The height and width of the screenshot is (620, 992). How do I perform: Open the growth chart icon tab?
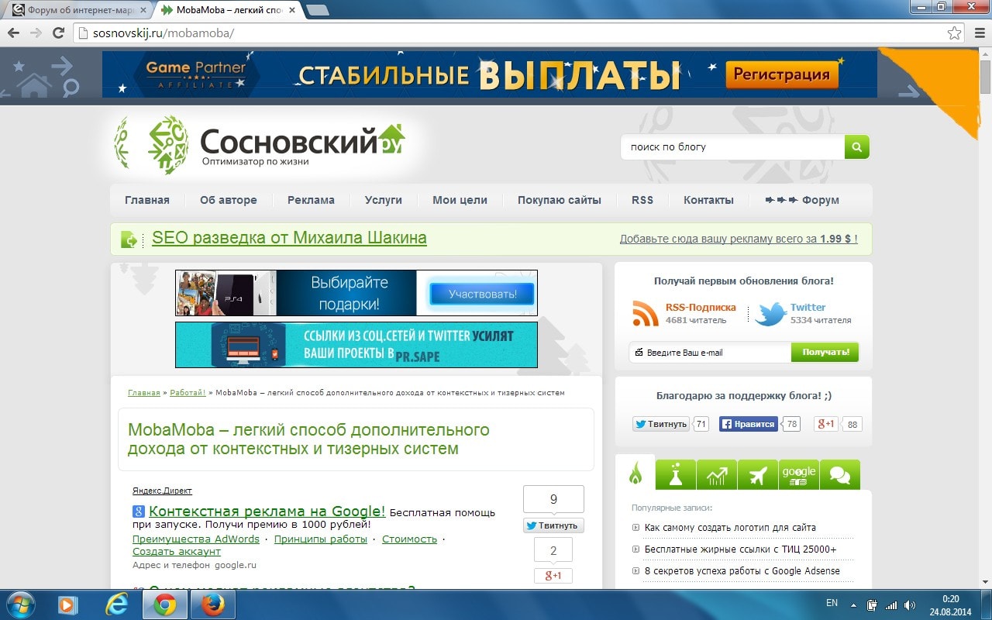pos(716,474)
